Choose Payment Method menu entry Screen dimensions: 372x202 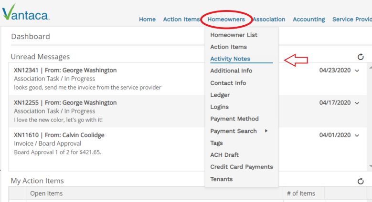tap(234, 119)
